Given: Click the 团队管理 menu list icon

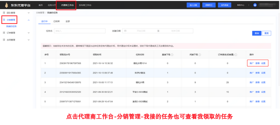Looking at the screenshot, I should (x=4, y=13).
